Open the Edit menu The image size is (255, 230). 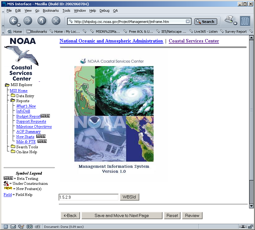(18, 11)
